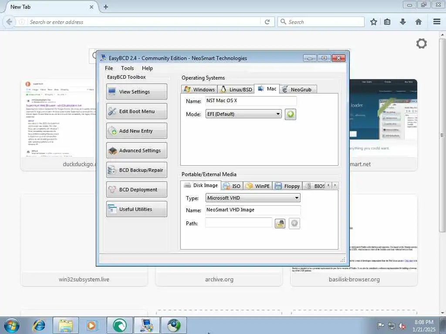
Task: Open Windows Media Player from taskbar
Action: click(x=91, y=325)
